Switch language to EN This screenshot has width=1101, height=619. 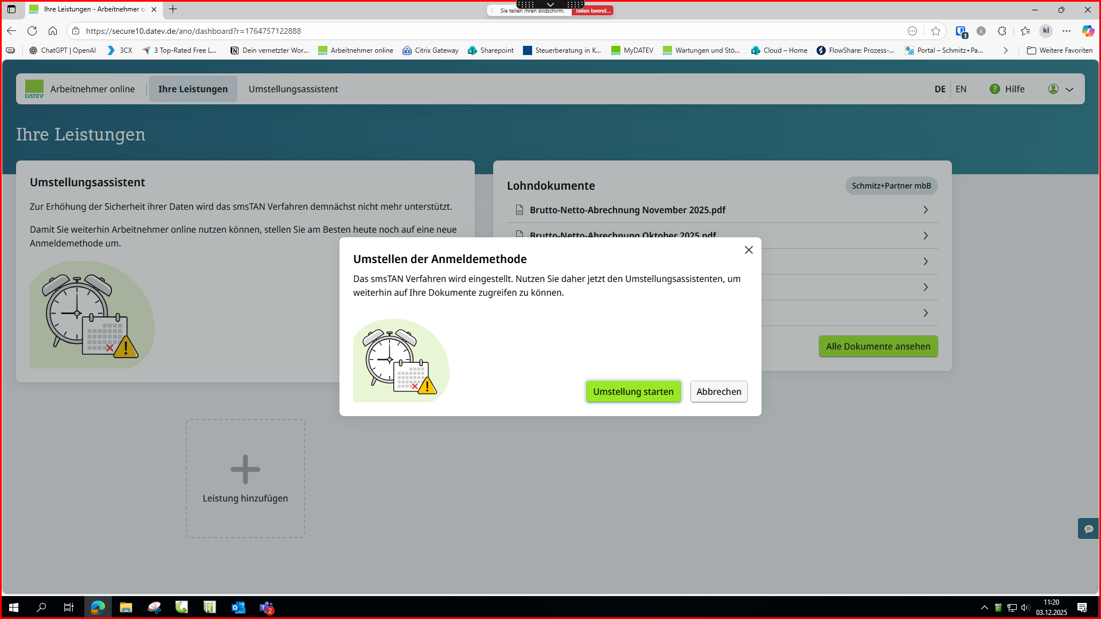pyautogui.click(x=961, y=89)
